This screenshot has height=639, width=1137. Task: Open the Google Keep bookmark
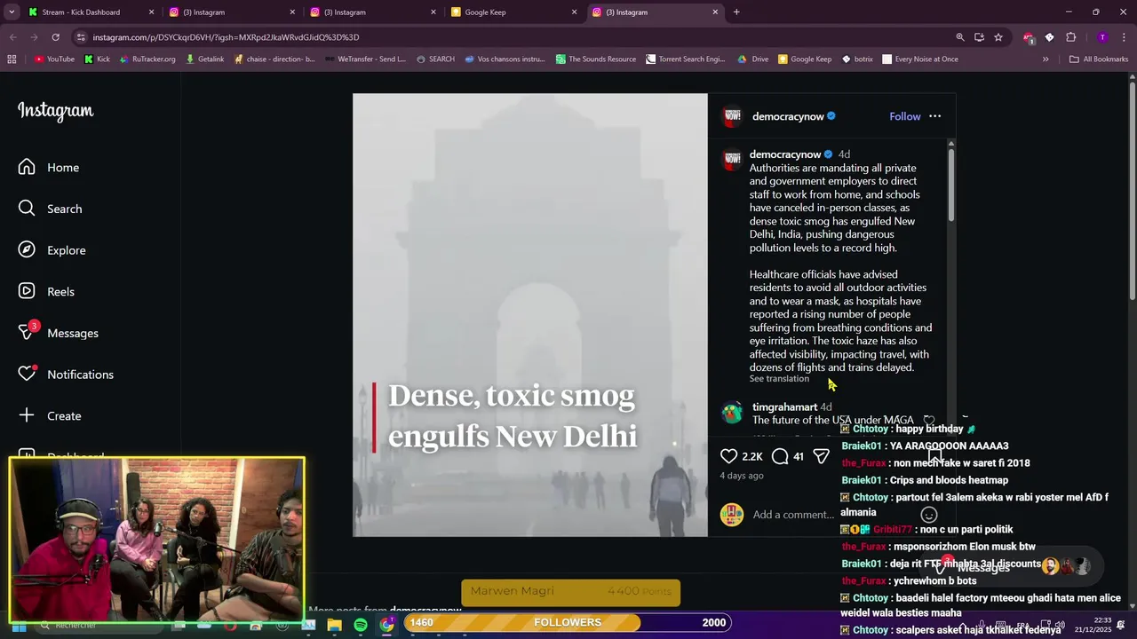tap(805, 59)
